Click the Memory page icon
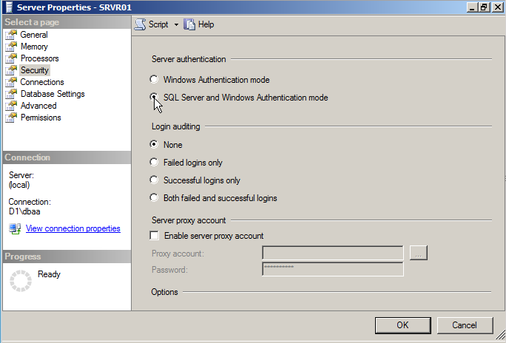This screenshot has height=343, width=506. (x=11, y=47)
